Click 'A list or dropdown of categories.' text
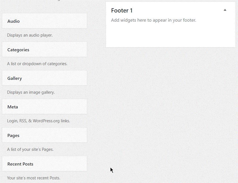Screen dimensions: 238x183 point(37,64)
